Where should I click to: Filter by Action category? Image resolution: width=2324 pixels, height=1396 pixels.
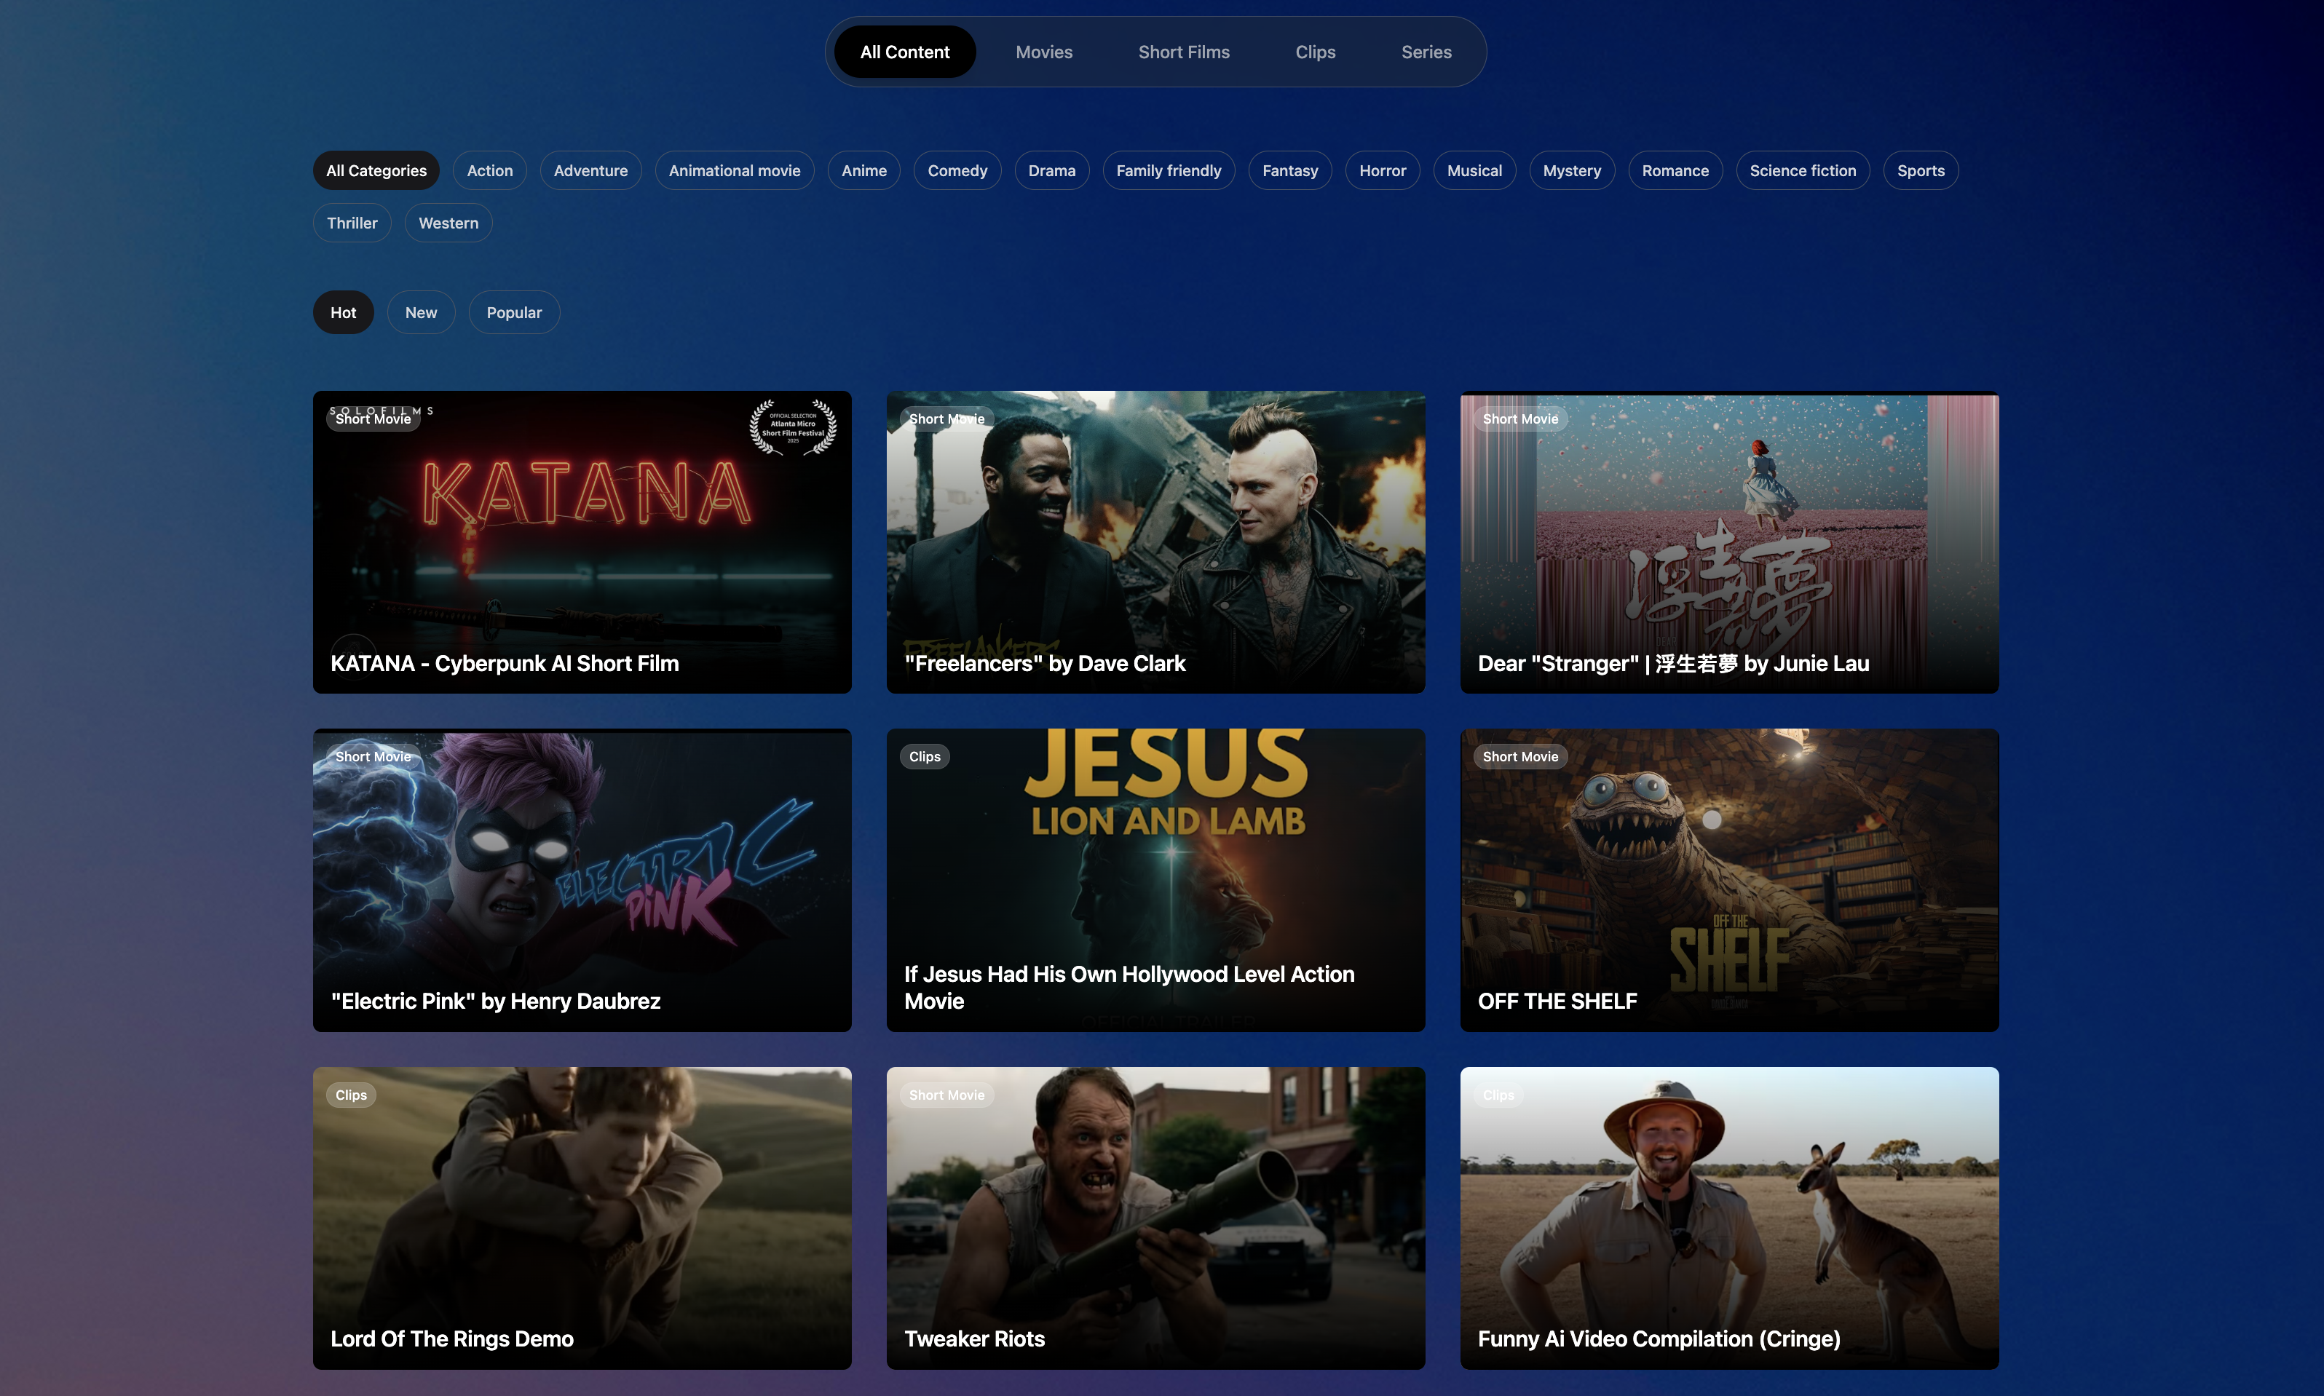click(x=489, y=170)
